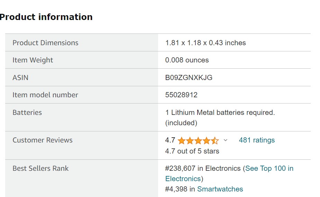This screenshot has width=320, height=197.
Task: Click the half-filled fifth star
Action: pos(215,141)
